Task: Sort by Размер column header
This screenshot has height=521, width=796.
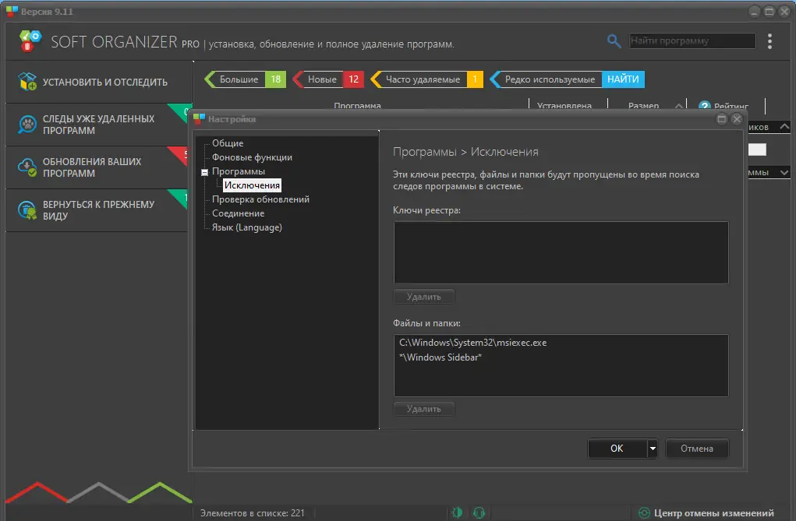Action: [x=643, y=105]
